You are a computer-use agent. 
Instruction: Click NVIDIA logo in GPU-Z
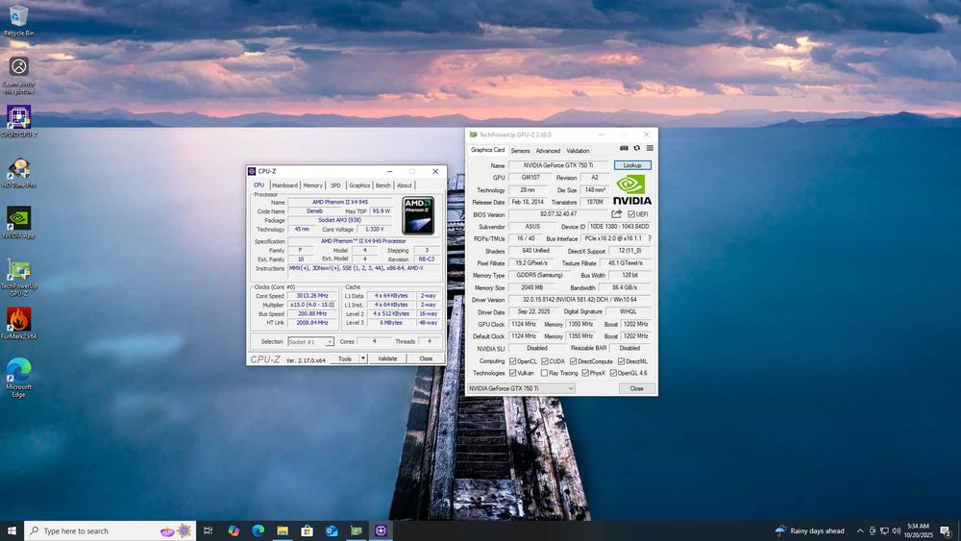pos(632,190)
